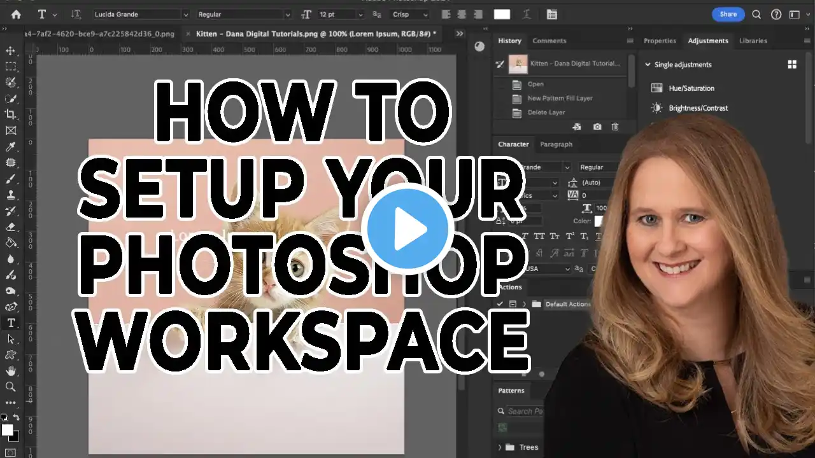Select the Move tool
The image size is (815, 458).
(x=11, y=50)
